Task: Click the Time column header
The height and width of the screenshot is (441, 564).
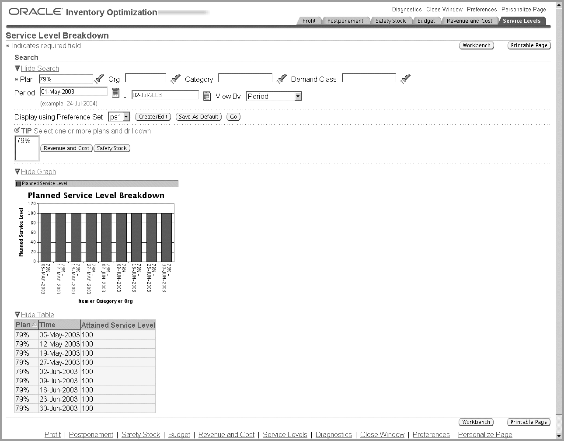Action: pyautogui.click(x=59, y=325)
